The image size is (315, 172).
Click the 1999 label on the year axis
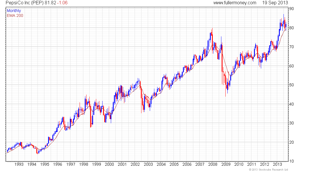97,164
